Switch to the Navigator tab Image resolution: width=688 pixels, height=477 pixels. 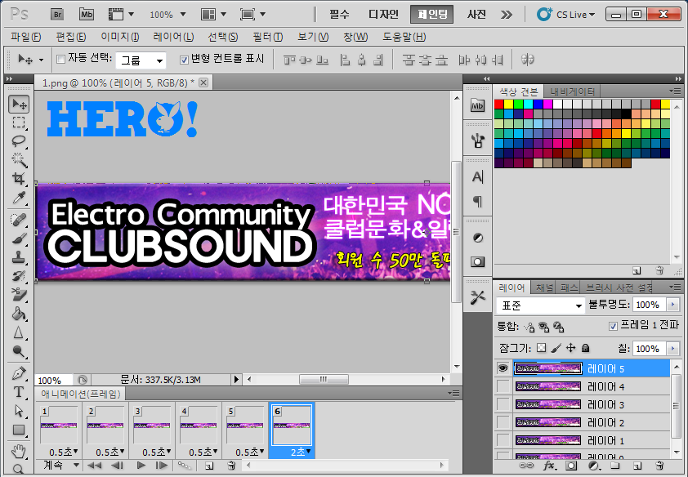(572, 91)
